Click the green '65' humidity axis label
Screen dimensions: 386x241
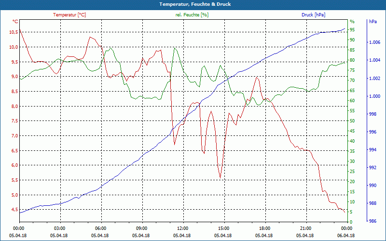coord(352,91)
